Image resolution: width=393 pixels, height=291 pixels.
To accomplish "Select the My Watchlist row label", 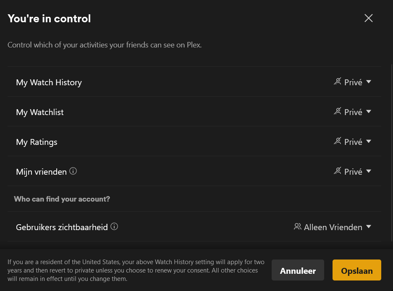I will 40,112.
